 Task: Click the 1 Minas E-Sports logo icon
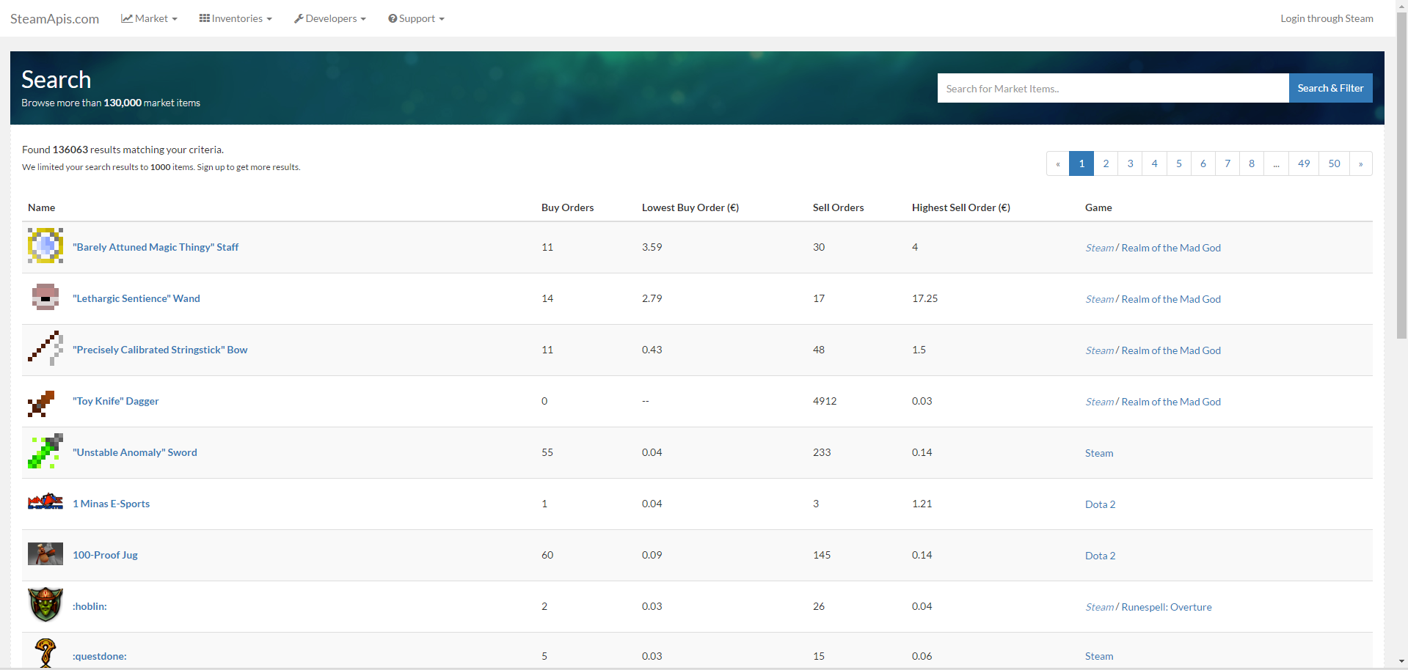tap(45, 502)
